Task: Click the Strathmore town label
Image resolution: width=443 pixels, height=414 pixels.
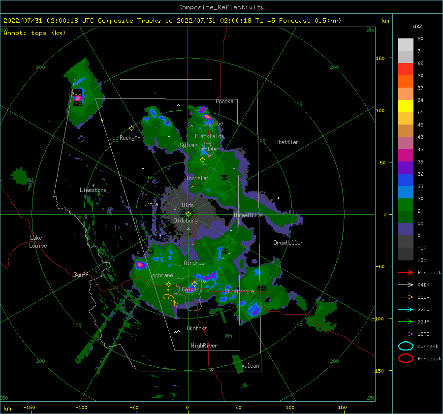Action: click(239, 291)
